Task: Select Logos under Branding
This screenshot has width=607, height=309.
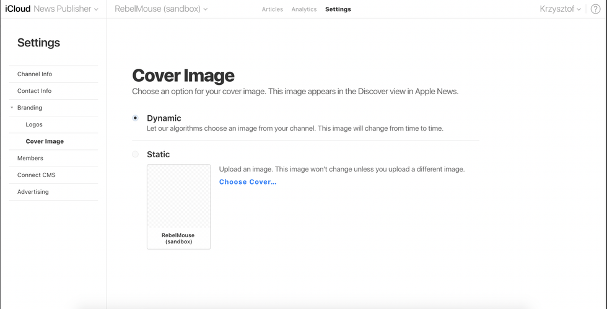Action: click(x=34, y=124)
